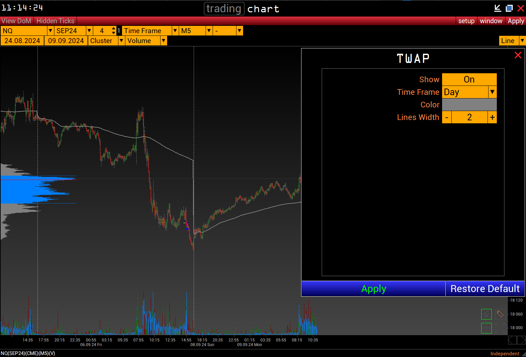Increase Lines Width with plus button
The height and width of the screenshot is (357, 526).
492,117
